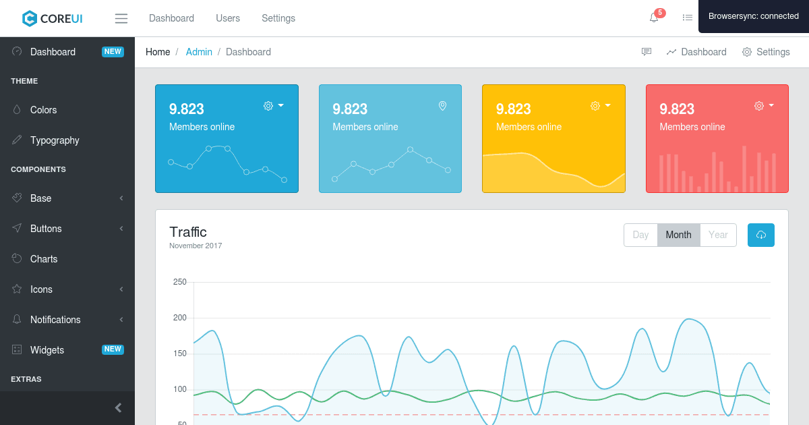Image resolution: width=809 pixels, height=425 pixels.
Task: Open the dropdown caret on the blue card
Action: click(280, 106)
